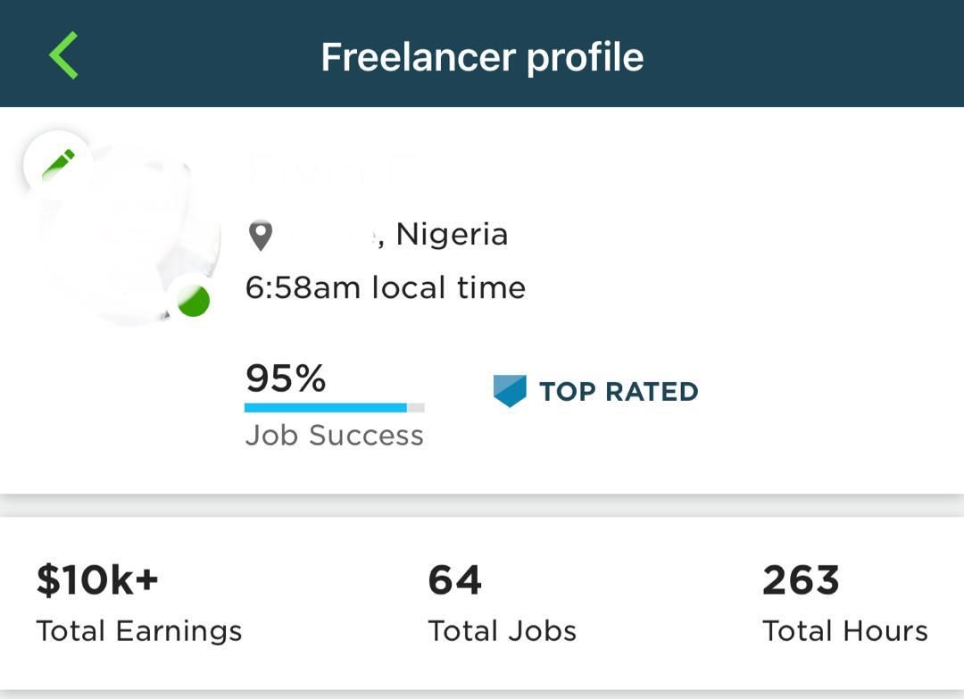Click the Job Success label
The height and width of the screenshot is (699, 964).
click(x=335, y=436)
